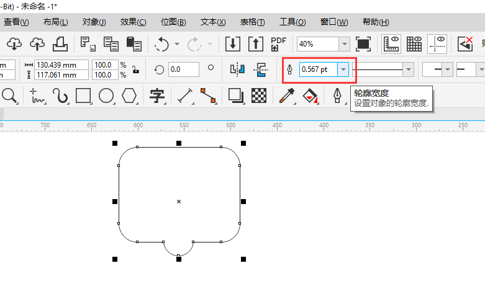Open the 帮助(H) menu
The image size is (485, 307).
tap(376, 22)
